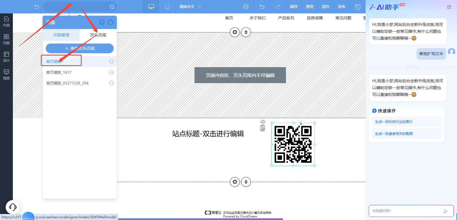Click the 新建页头页尾 button

click(x=80, y=48)
